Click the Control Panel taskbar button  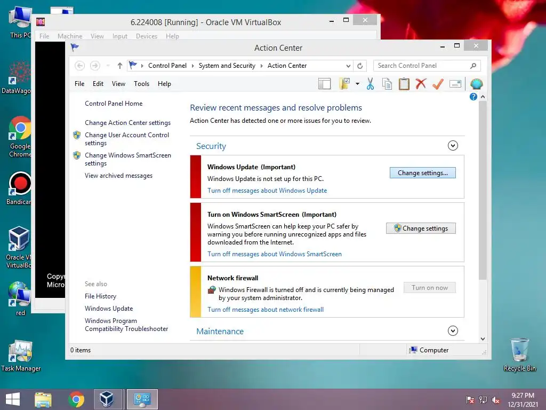142,399
